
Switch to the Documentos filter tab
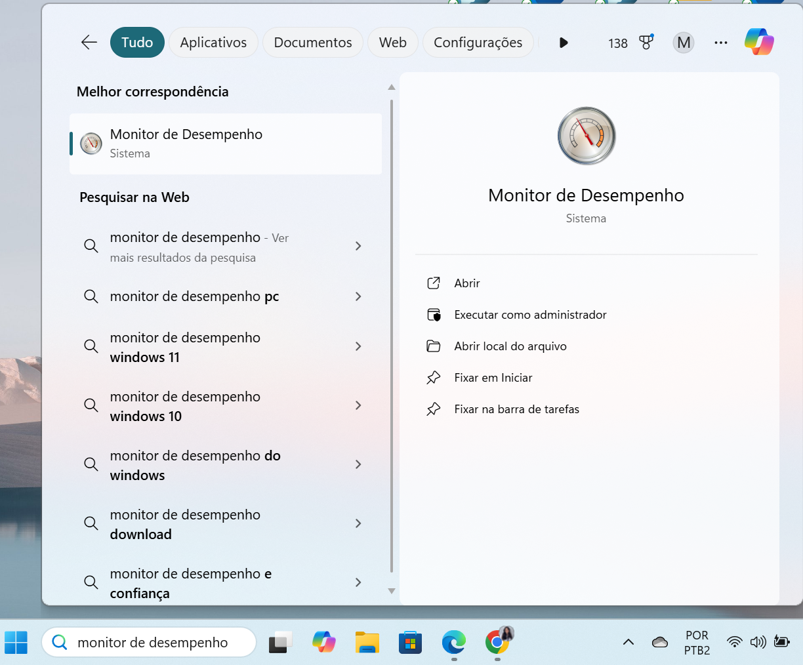[313, 42]
